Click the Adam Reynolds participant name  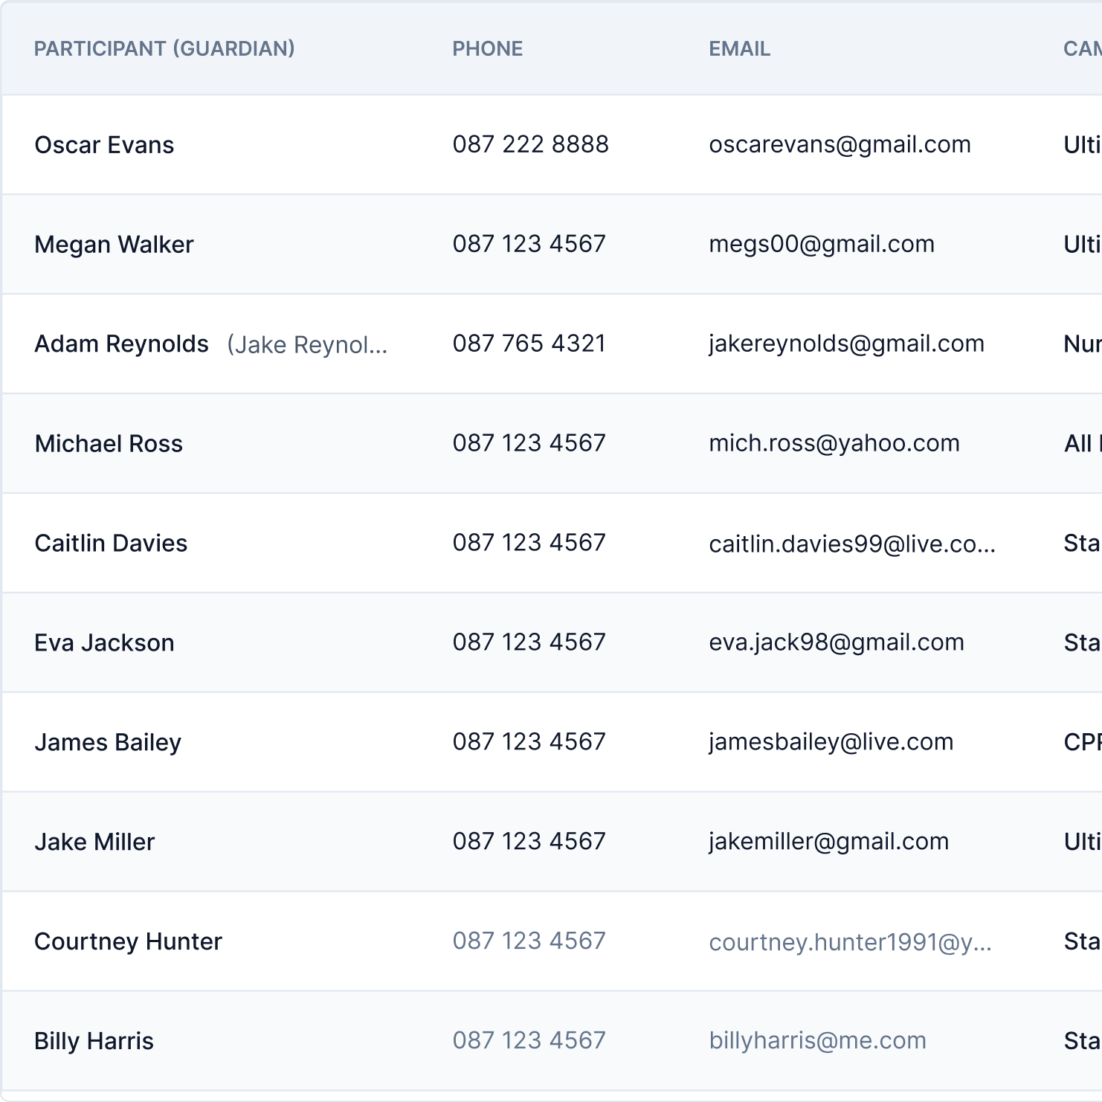121,344
